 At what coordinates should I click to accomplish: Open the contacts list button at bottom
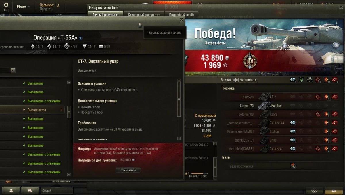[11, 190]
